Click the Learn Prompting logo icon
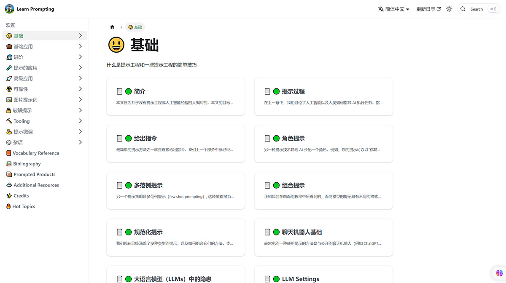This screenshot has width=506, height=283. point(9,8)
